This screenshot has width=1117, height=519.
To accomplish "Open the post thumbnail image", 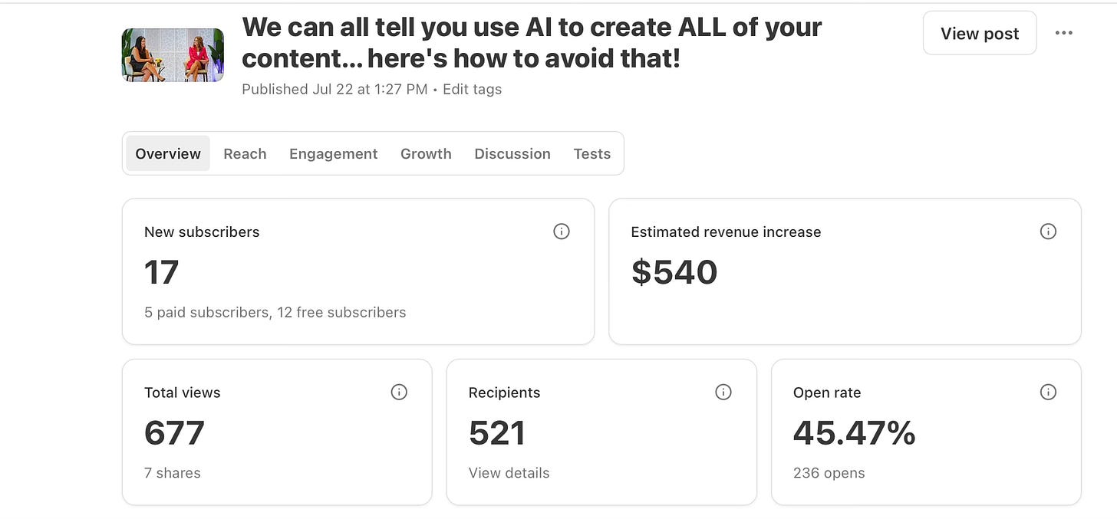I will point(173,55).
